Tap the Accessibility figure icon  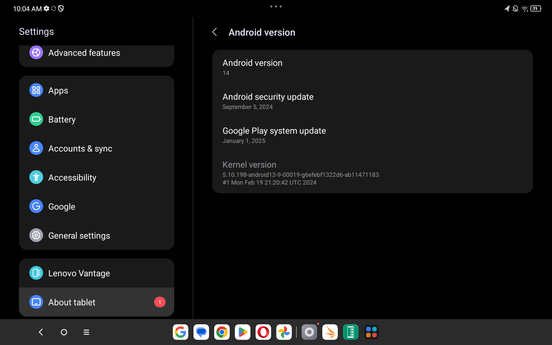(36, 177)
